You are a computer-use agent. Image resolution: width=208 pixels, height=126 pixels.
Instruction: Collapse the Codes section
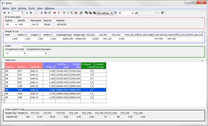[x=202, y=46]
